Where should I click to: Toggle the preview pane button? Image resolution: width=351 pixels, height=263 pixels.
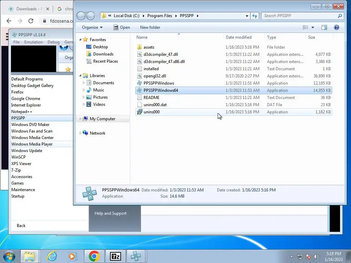click(x=324, y=27)
